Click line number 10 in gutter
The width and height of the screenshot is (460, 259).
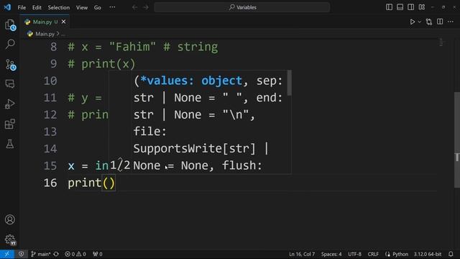point(50,81)
